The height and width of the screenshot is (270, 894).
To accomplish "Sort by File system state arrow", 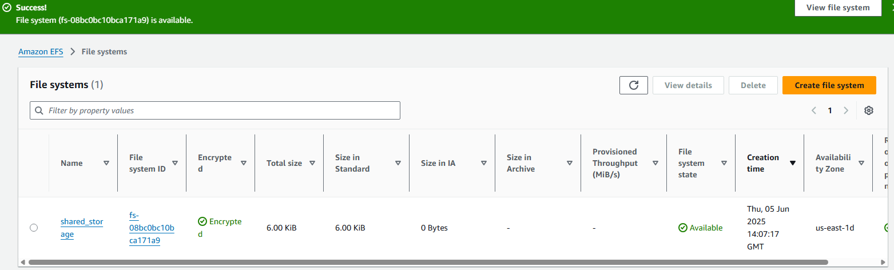I will (724, 163).
